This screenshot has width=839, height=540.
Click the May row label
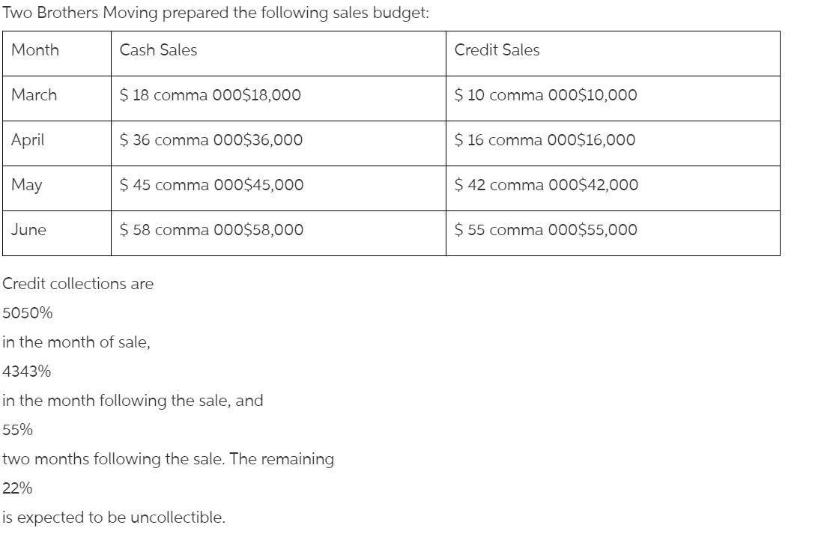pos(57,189)
